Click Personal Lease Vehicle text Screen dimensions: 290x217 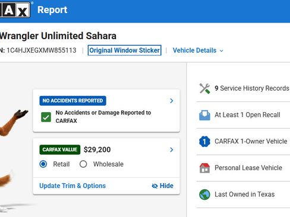[248, 168]
